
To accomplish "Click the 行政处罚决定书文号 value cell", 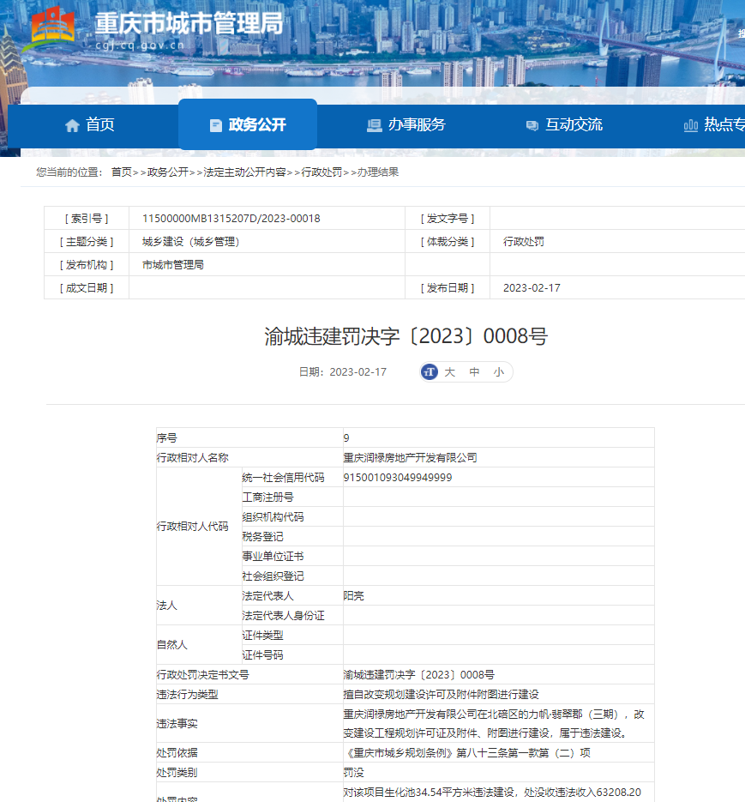I will [x=499, y=675].
